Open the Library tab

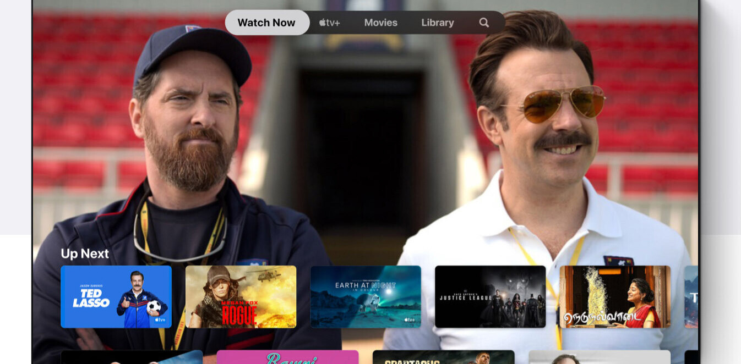438,23
